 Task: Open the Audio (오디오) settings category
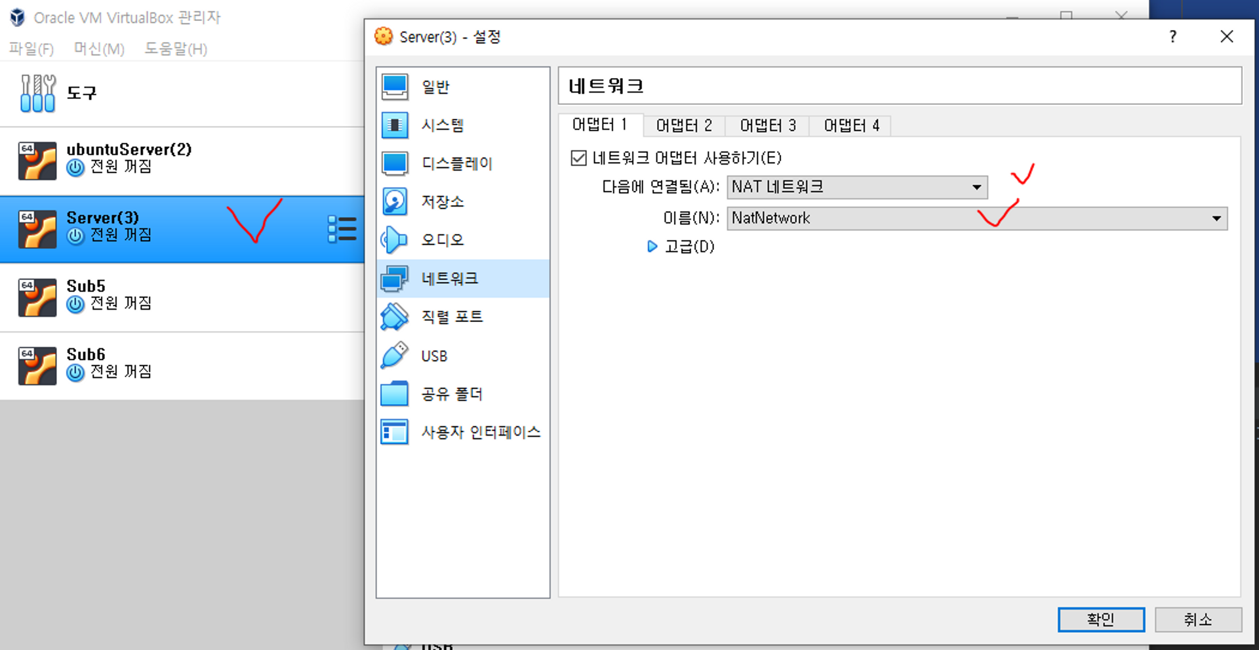463,240
